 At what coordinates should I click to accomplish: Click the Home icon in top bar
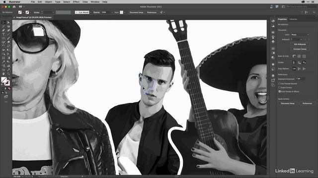click(14, 6)
